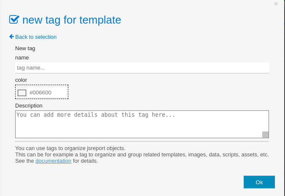Click the 'Description' field label
Image resolution: width=285 pixels, height=196 pixels.
[x=29, y=105]
